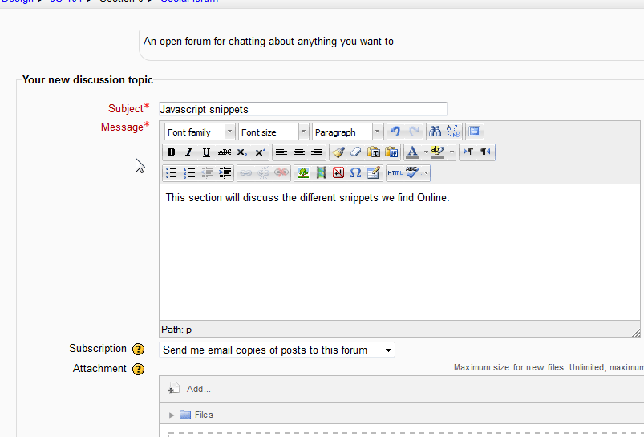Click the Find binoculars icon
Screen dimensions: 644x437
pos(434,132)
